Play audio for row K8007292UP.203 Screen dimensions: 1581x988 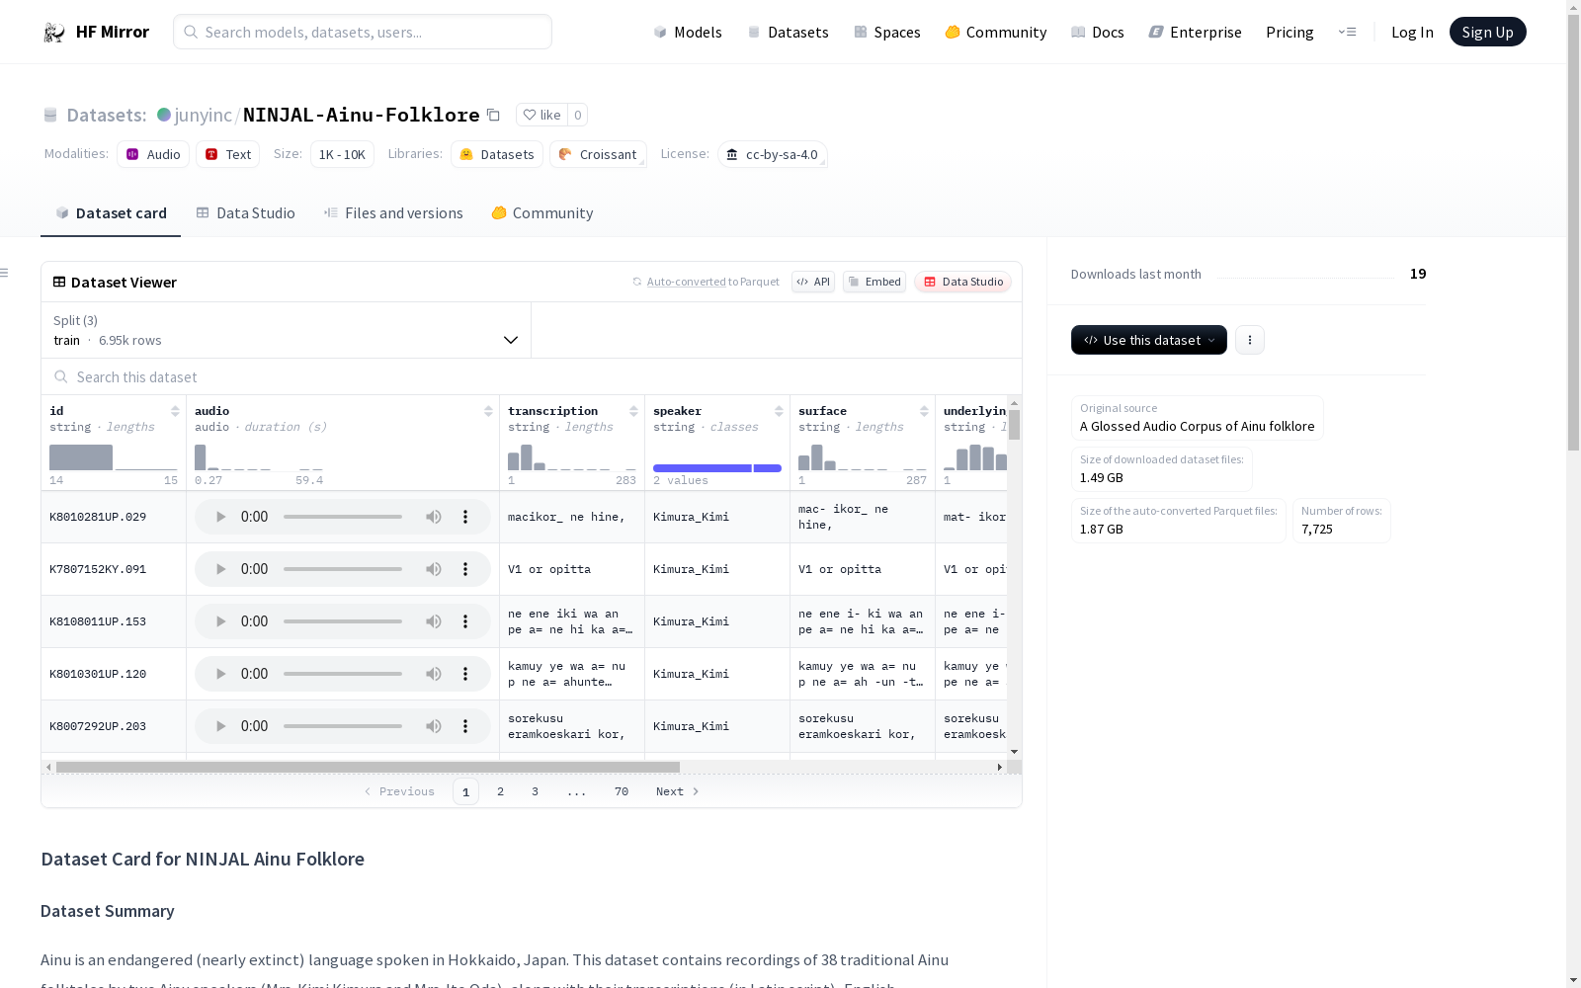[220, 726]
